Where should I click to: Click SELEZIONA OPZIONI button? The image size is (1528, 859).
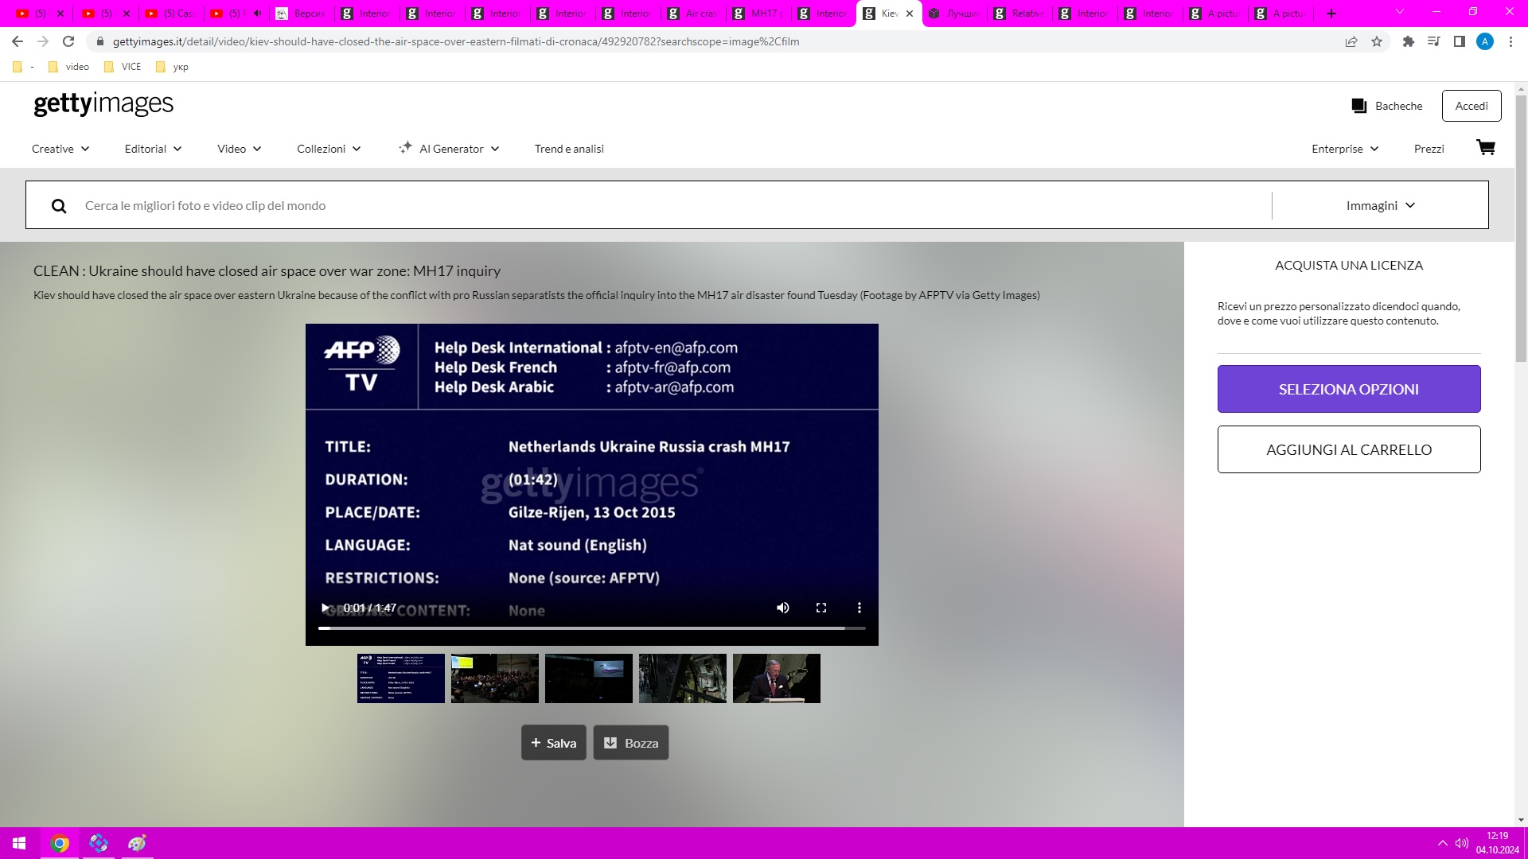coord(1349,389)
